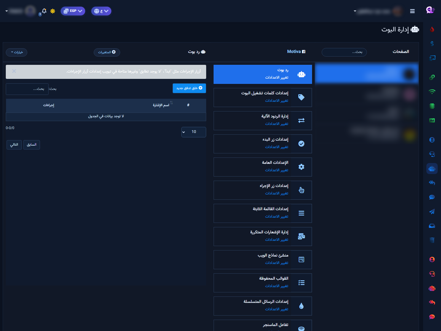Image resolution: width=441 pixels, height=331 pixels.
Task: Toggle the sun light-mode icon
Action: [53, 11]
